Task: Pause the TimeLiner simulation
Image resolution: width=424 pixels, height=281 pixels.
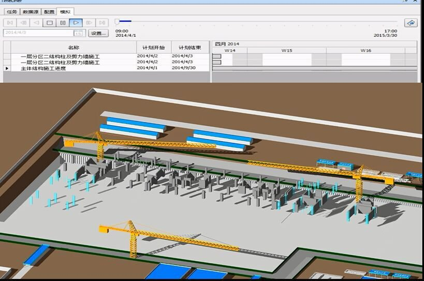Action: [63, 23]
